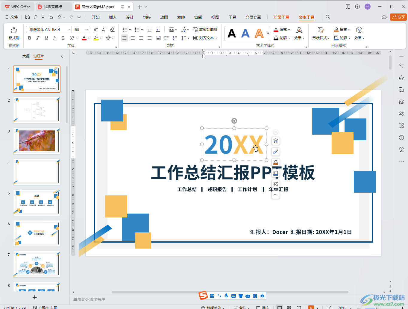Click the Format Painter (格式刷) icon
408x309 pixels.
(14, 30)
